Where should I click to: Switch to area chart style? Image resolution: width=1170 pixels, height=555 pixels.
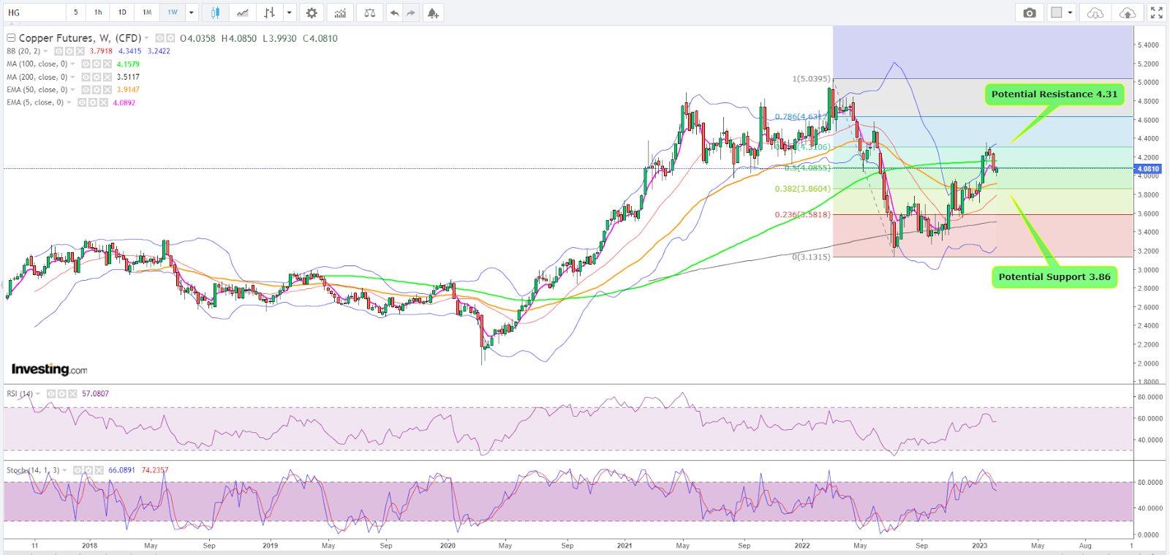(242, 12)
